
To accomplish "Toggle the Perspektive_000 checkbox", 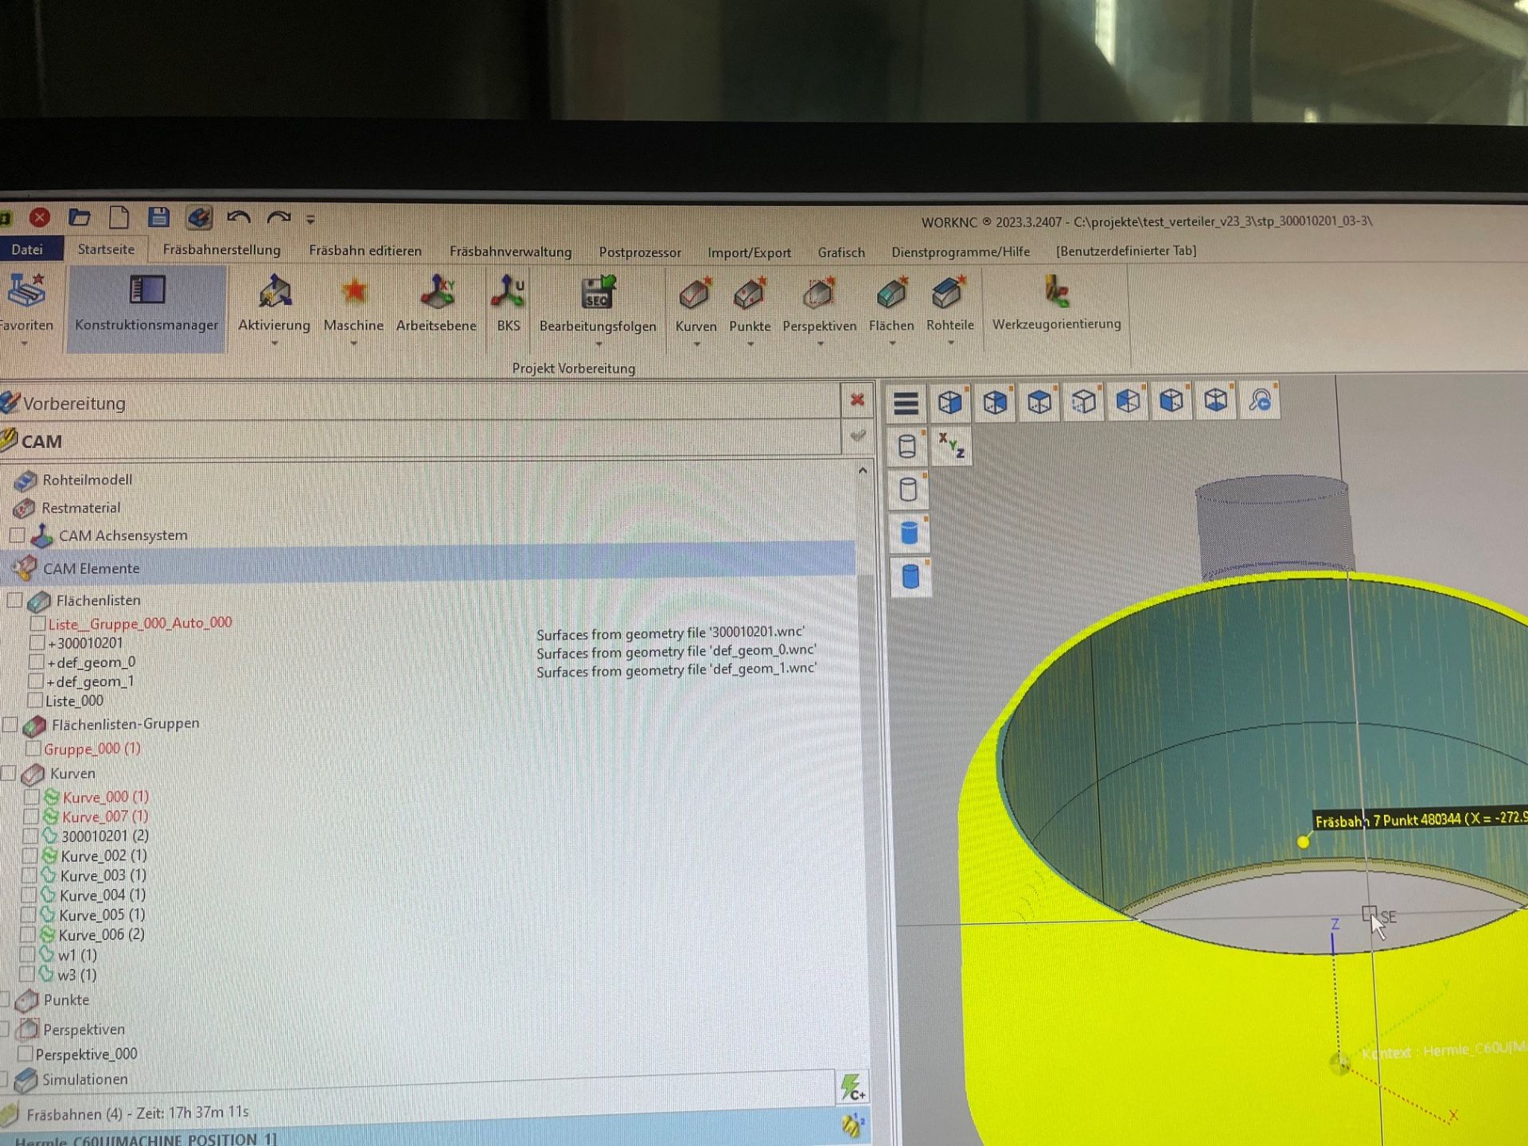I will click(x=25, y=1054).
